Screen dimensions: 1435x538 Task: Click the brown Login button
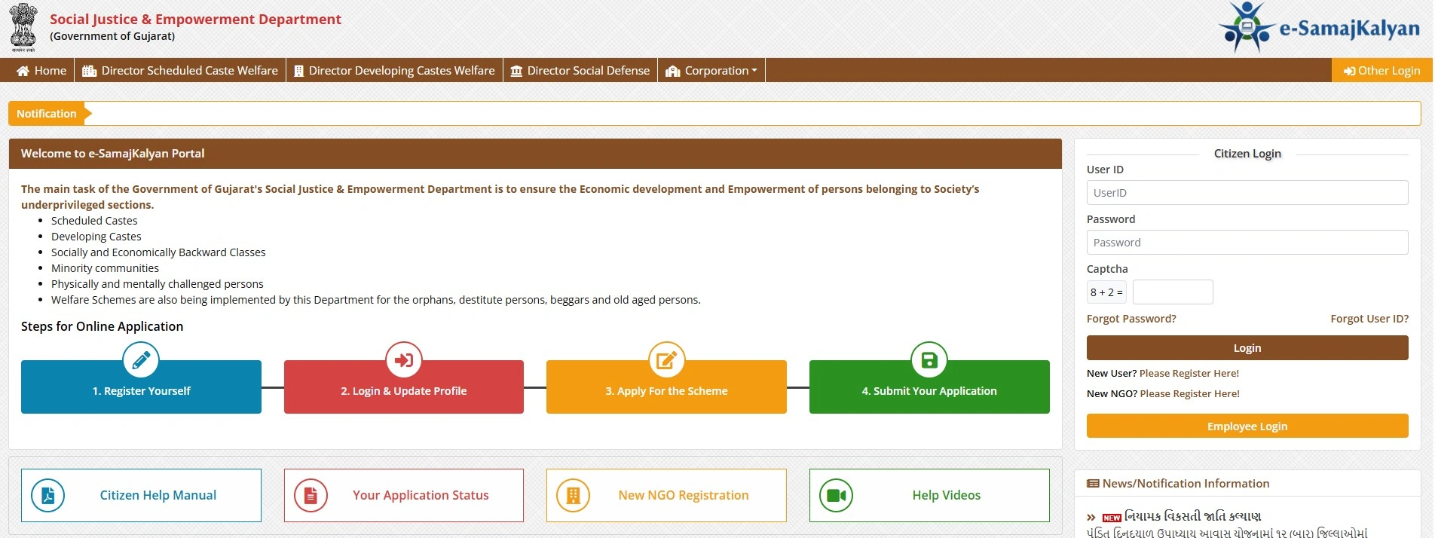pyautogui.click(x=1247, y=348)
